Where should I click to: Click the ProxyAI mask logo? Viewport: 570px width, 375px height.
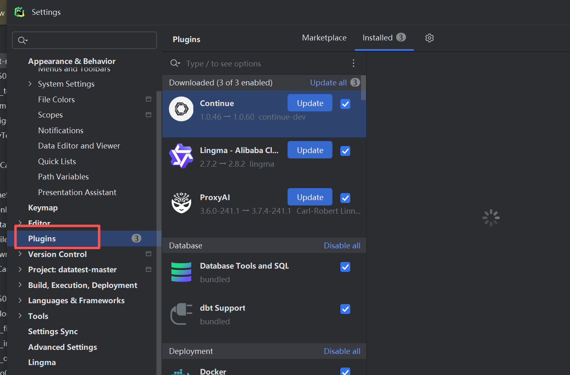pyautogui.click(x=181, y=203)
